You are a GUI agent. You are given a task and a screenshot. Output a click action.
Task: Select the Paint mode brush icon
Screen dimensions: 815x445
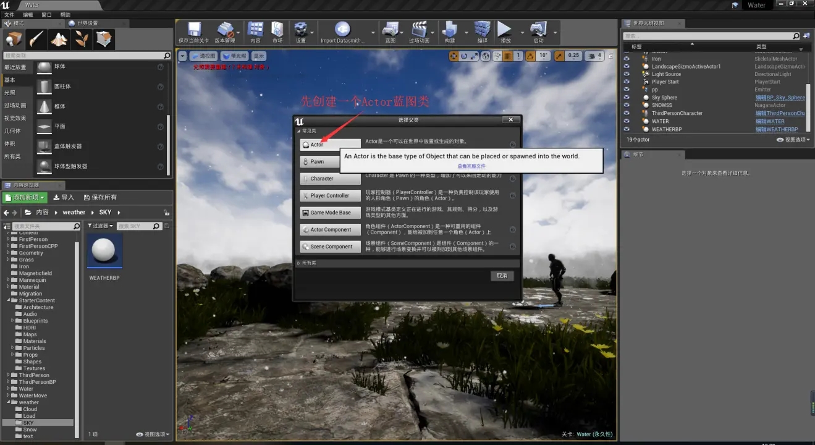pyautogui.click(x=36, y=40)
